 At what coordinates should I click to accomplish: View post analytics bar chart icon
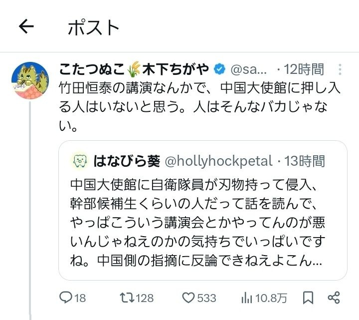(246, 298)
